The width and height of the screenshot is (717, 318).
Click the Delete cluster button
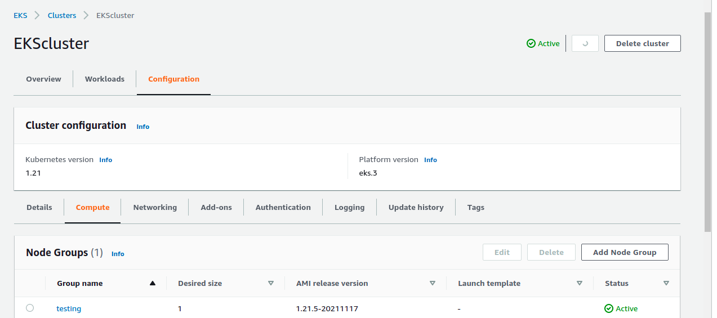point(642,43)
